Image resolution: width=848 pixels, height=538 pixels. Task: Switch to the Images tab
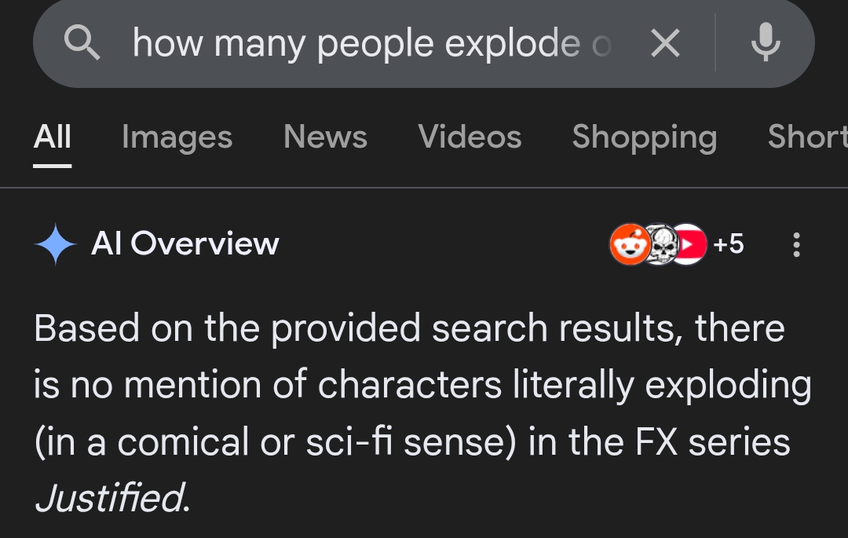(x=177, y=137)
